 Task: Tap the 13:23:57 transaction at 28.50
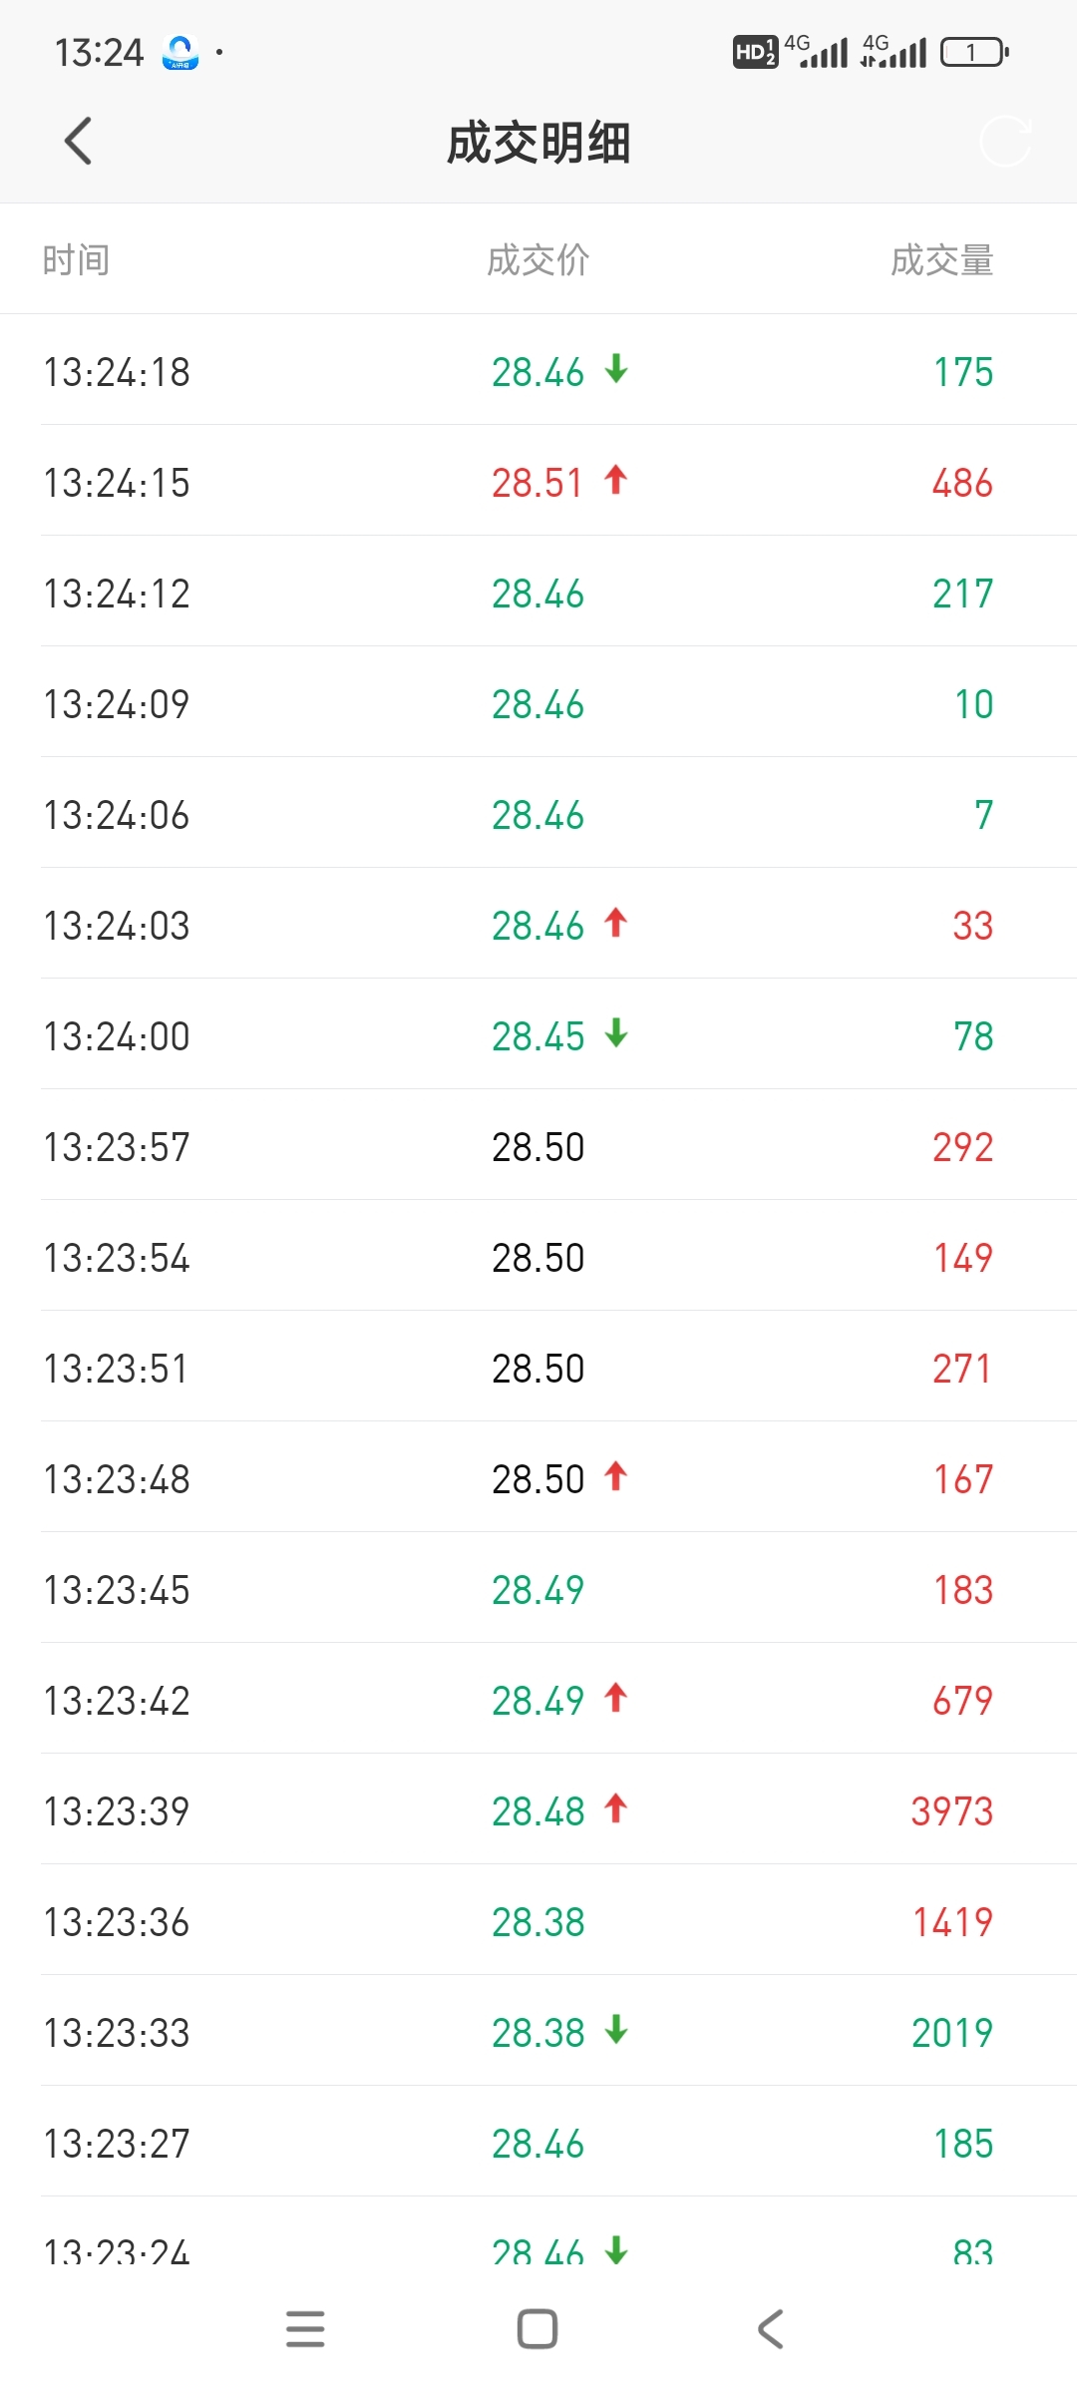pyautogui.click(x=538, y=1145)
